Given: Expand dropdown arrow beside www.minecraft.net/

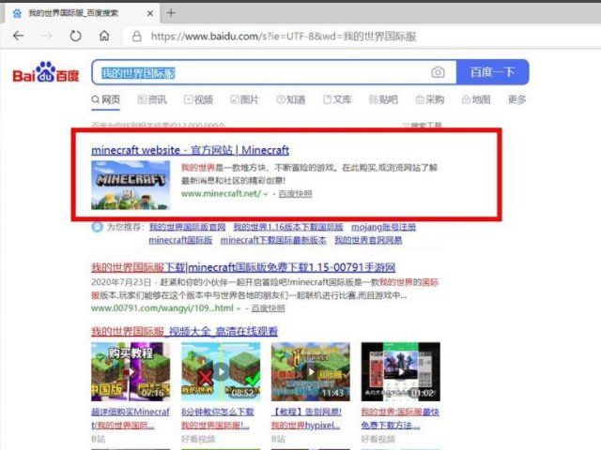Looking at the screenshot, I should point(265,194).
